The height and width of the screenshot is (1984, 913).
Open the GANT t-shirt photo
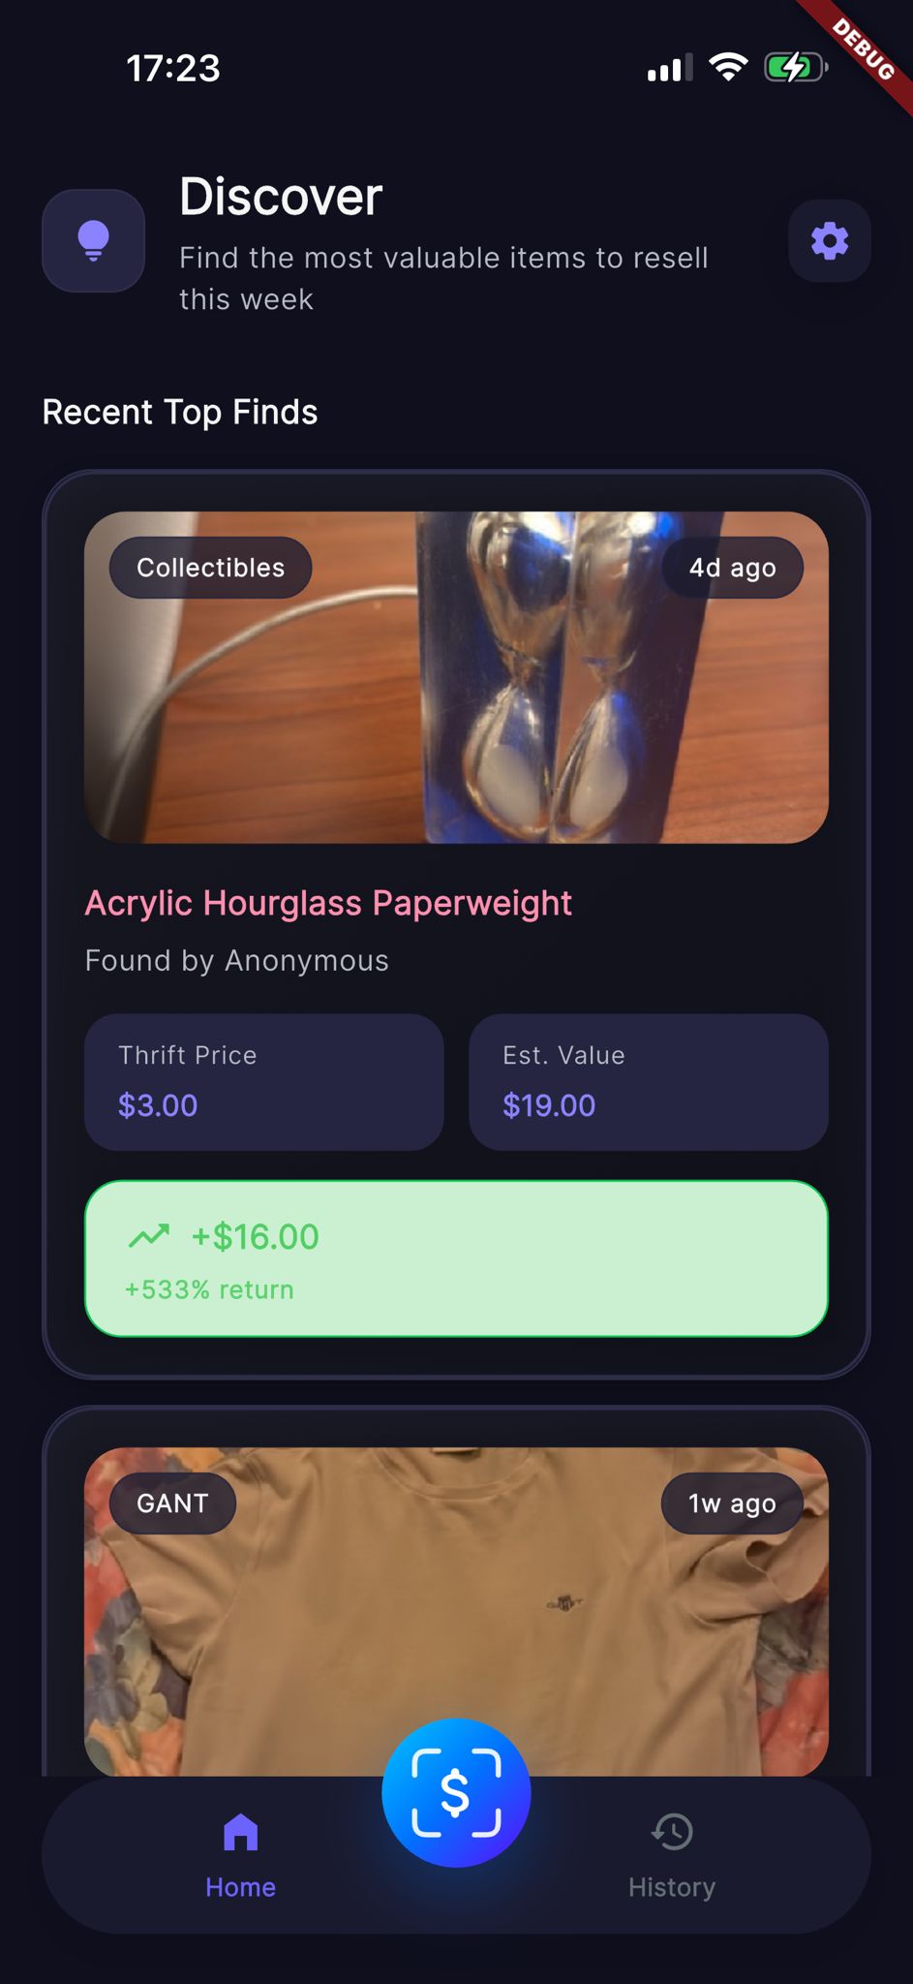(x=456, y=1612)
